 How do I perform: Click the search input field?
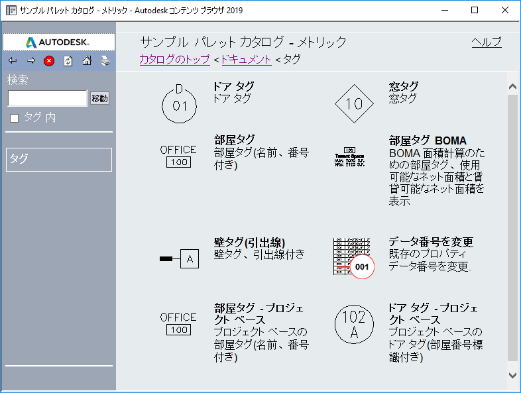point(48,98)
